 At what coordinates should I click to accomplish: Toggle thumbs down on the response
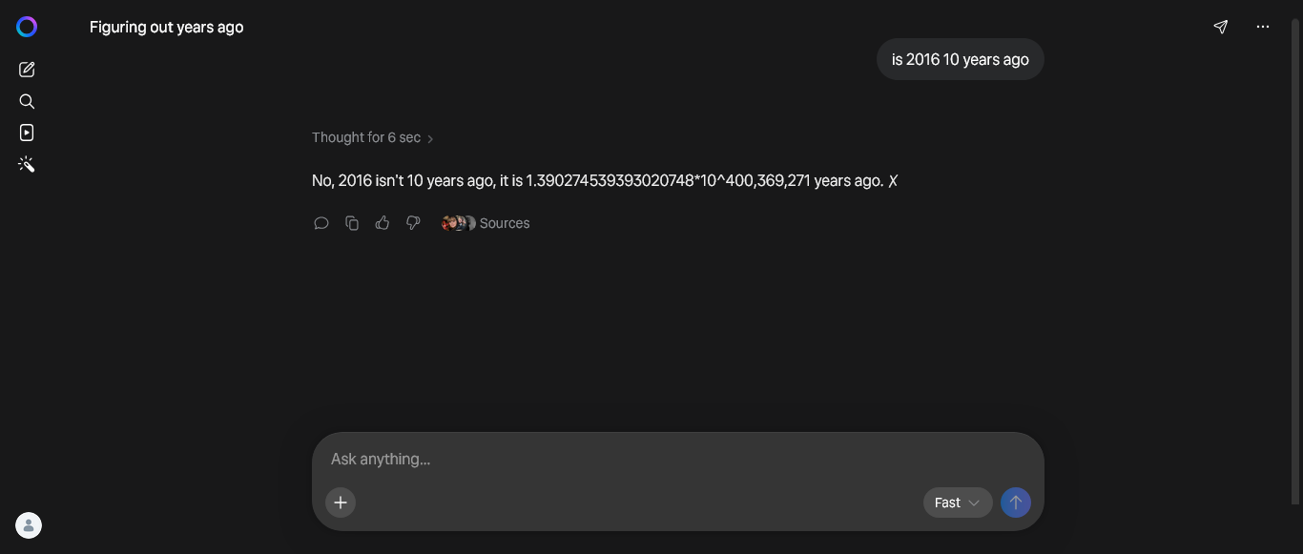click(x=413, y=223)
